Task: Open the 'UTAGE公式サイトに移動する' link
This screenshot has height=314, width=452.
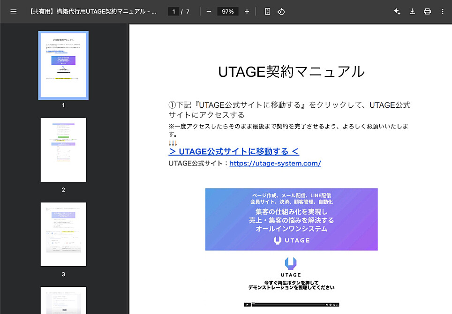Action: [x=234, y=151]
